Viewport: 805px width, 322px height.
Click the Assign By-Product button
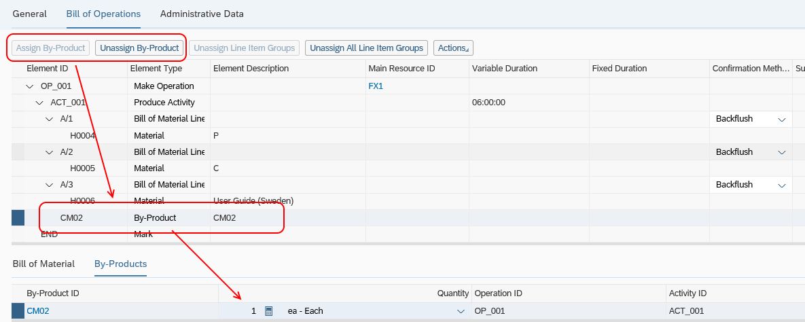point(51,48)
